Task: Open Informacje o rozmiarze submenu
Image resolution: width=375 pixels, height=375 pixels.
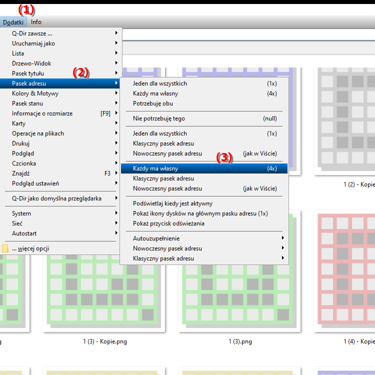Action: pyautogui.click(x=61, y=113)
